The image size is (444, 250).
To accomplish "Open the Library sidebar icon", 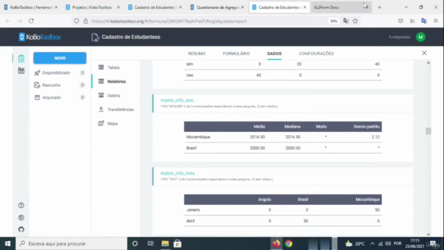I will coord(22,71).
